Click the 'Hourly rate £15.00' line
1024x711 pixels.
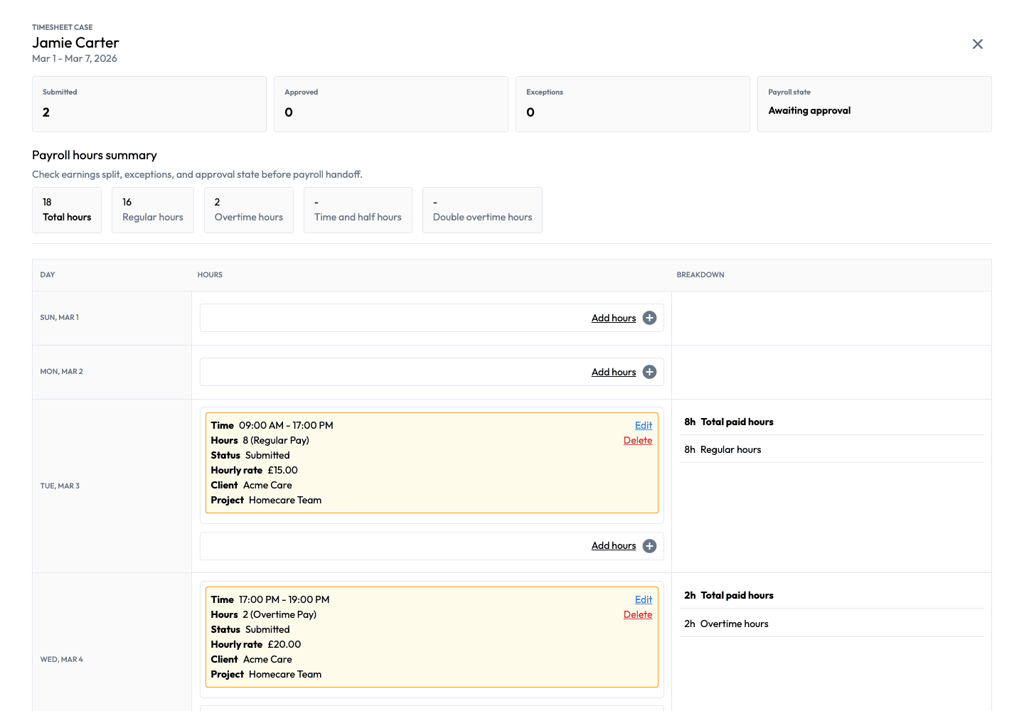(x=254, y=470)
